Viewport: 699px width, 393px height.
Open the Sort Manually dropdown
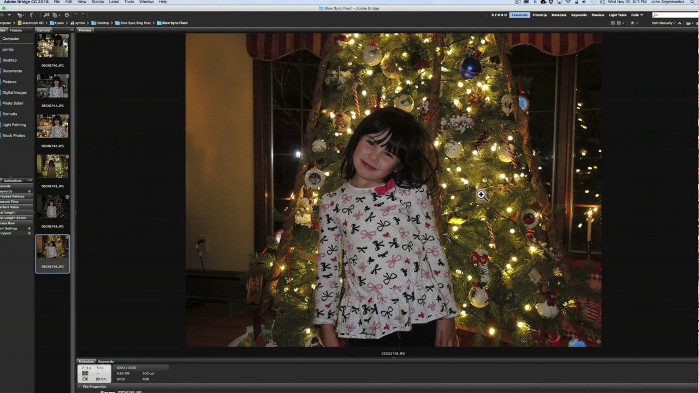[x=662, y=23]
